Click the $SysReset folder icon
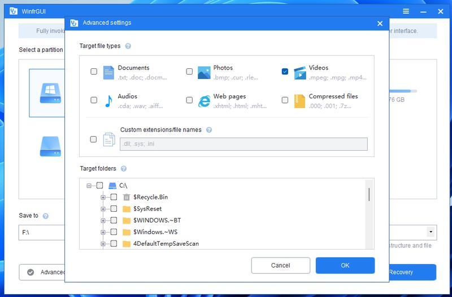Screen dimensions: 452x297 point(127,209)
